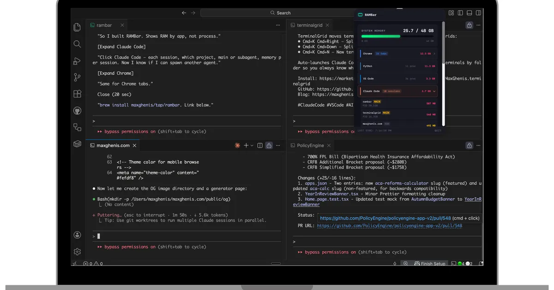Open apps.json file link
This screenshot has width=554, height=290.
click(316, 183)
